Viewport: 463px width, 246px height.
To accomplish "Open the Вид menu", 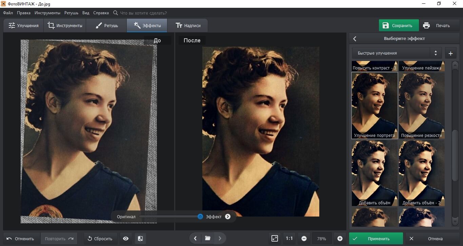I will click(86, 13).
